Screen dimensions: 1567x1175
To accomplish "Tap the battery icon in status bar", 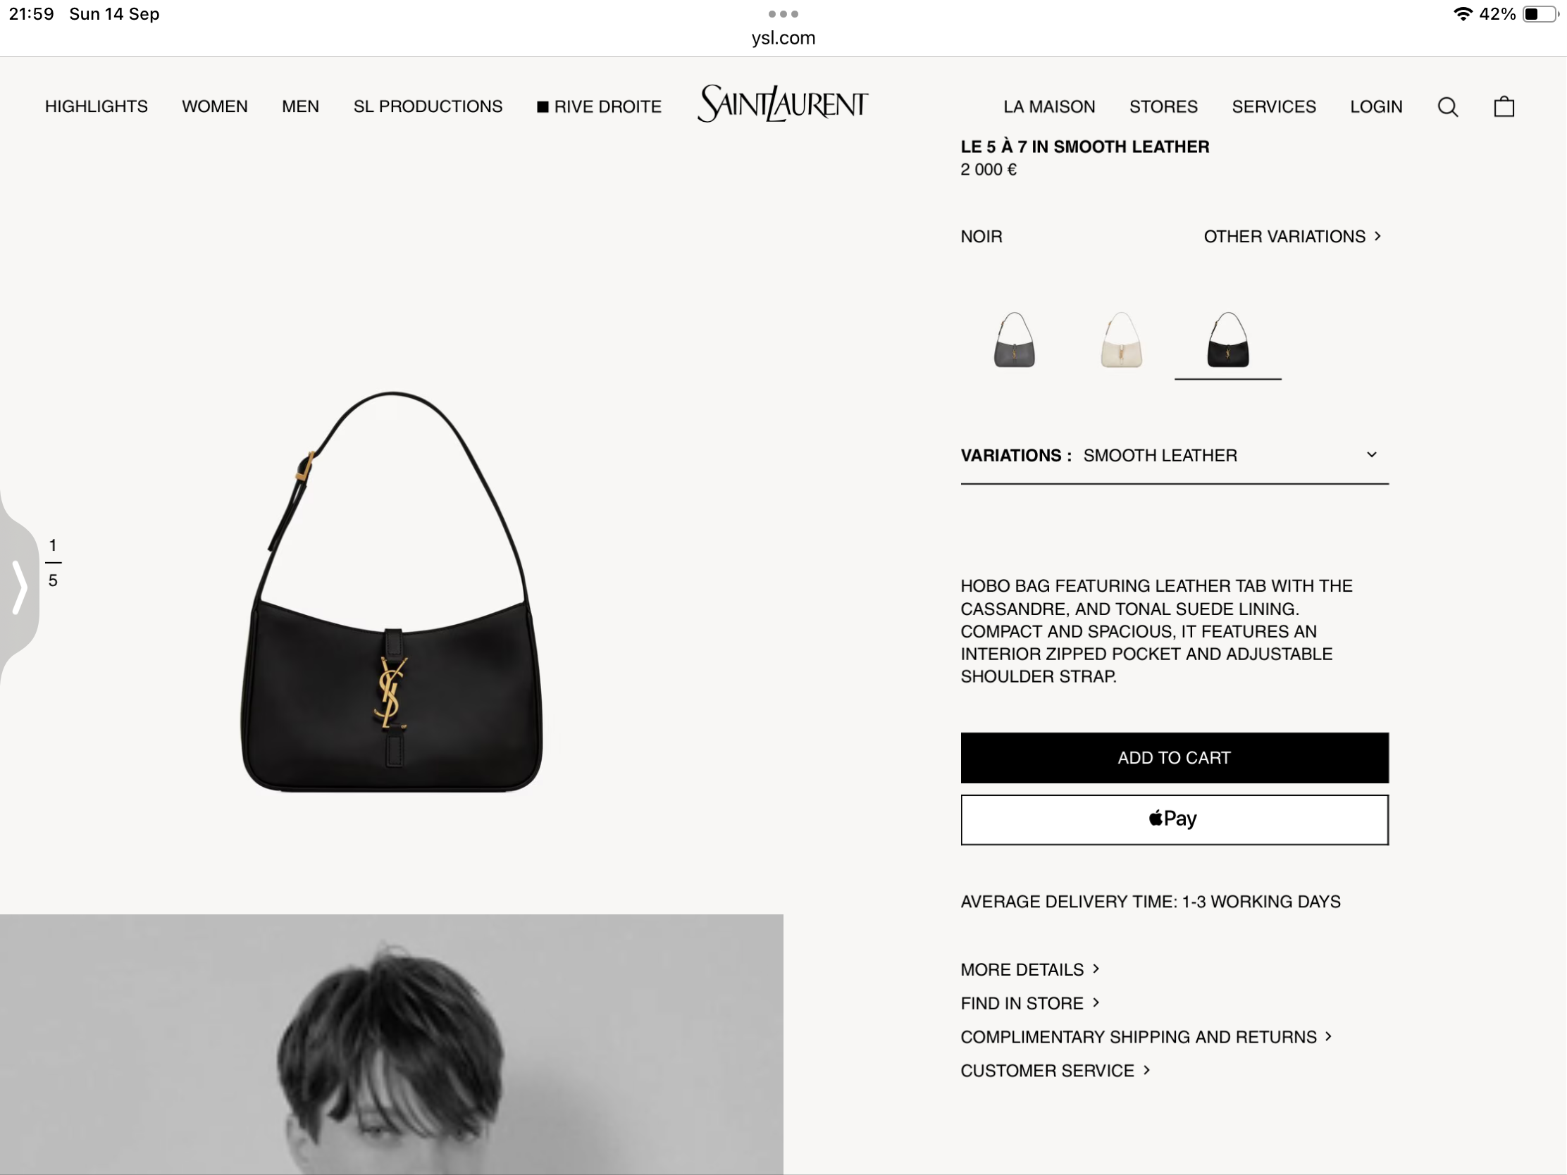I will click(1540, 14).
